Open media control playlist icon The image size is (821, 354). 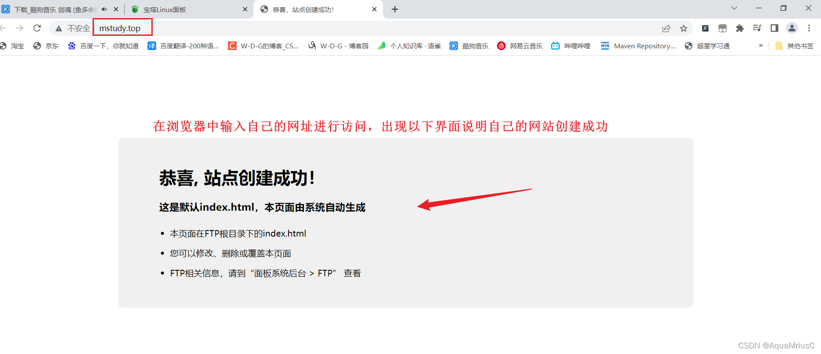pyautogui.click(x=757, y=28)
